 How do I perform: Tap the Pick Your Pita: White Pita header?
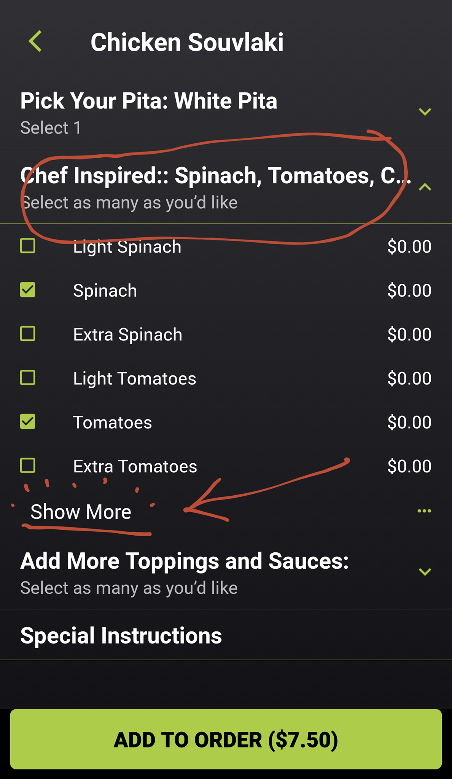[149, 101]
